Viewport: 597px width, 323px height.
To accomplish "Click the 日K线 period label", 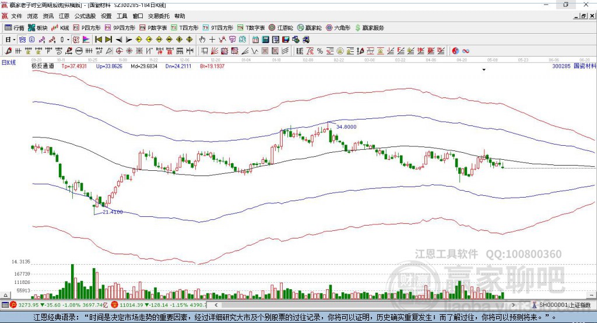I will (8, 62).
